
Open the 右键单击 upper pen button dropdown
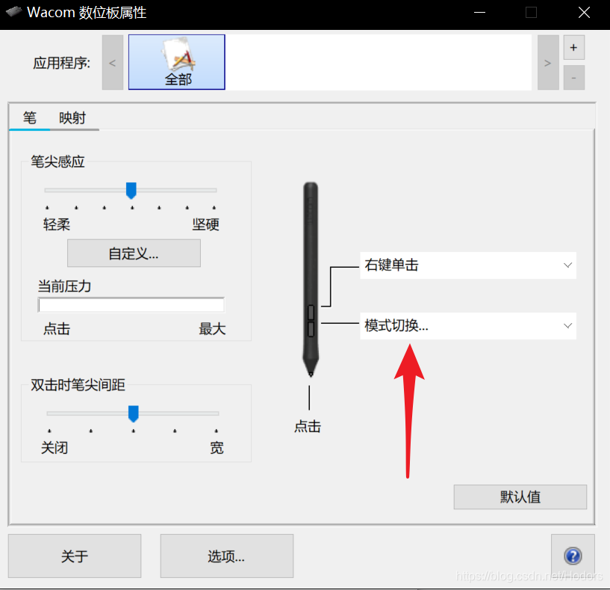[x=468, y=265]
